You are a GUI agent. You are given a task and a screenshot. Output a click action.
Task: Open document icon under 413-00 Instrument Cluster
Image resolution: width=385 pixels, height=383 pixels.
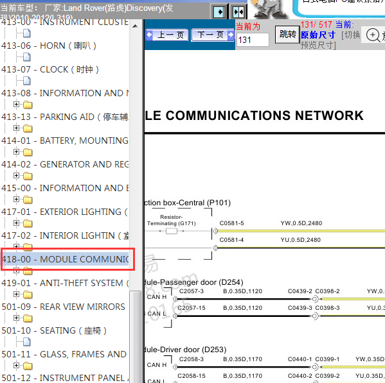pyautogui.click(x=27, y=33)
